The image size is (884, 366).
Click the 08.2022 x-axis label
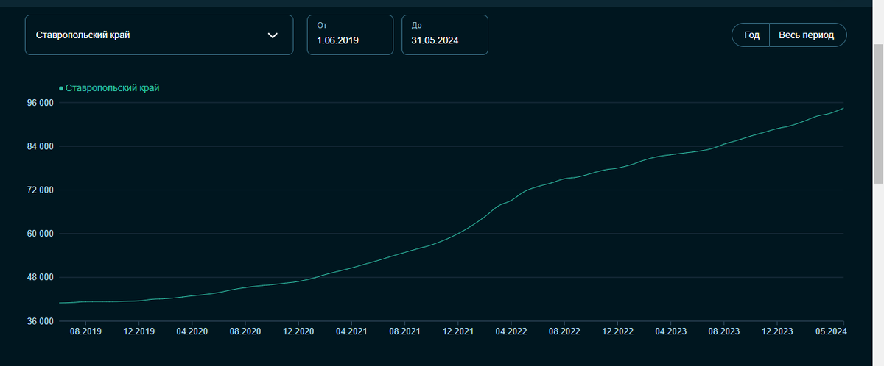click(564, 332)
